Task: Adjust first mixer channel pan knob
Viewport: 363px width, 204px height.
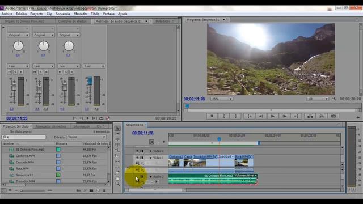Action: click(x=18, y=46)
